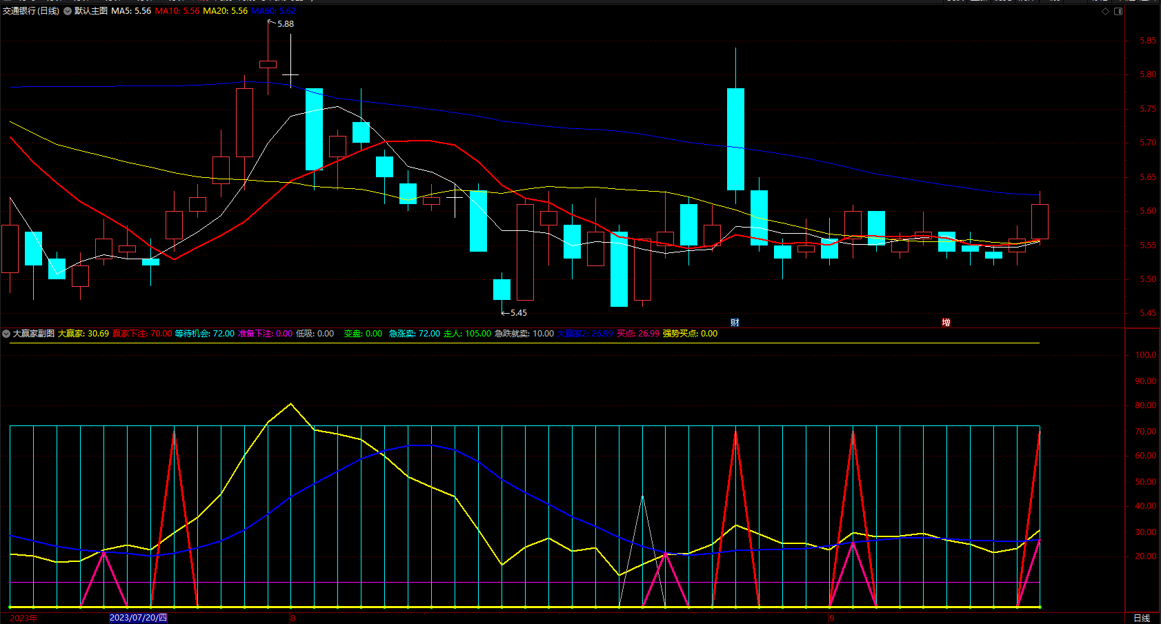This screenshot has height=624, width=1161.
Task: Expand dropdown arrow beside 大赢家副图
Action: pyautogui.click(x=6, y=334)
